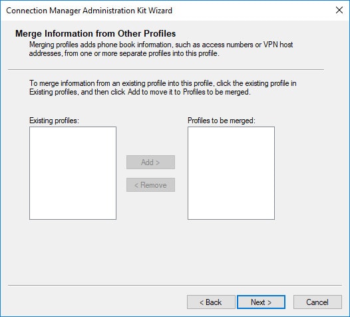350x317 pixels.
Task: Click the 'To merge information from an existing' line
Action: click(x=163, y=83)
